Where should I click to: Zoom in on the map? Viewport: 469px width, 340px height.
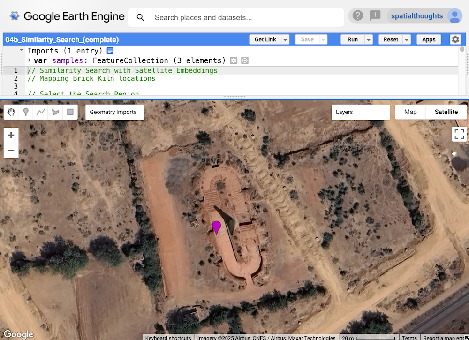[11, 136]
